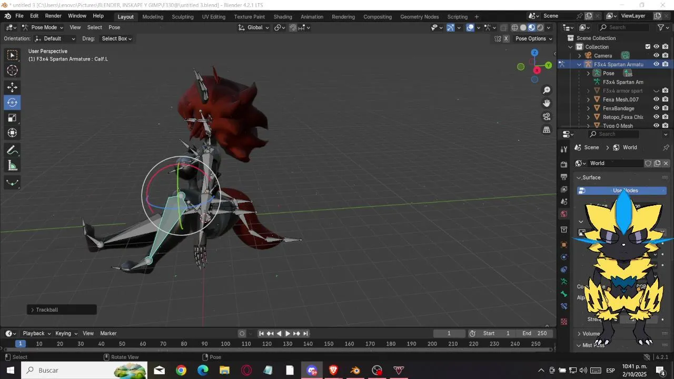Open the Orientation Default dropdown
The height and width of the screenshot is (379, 674).
tap(55, 38)
